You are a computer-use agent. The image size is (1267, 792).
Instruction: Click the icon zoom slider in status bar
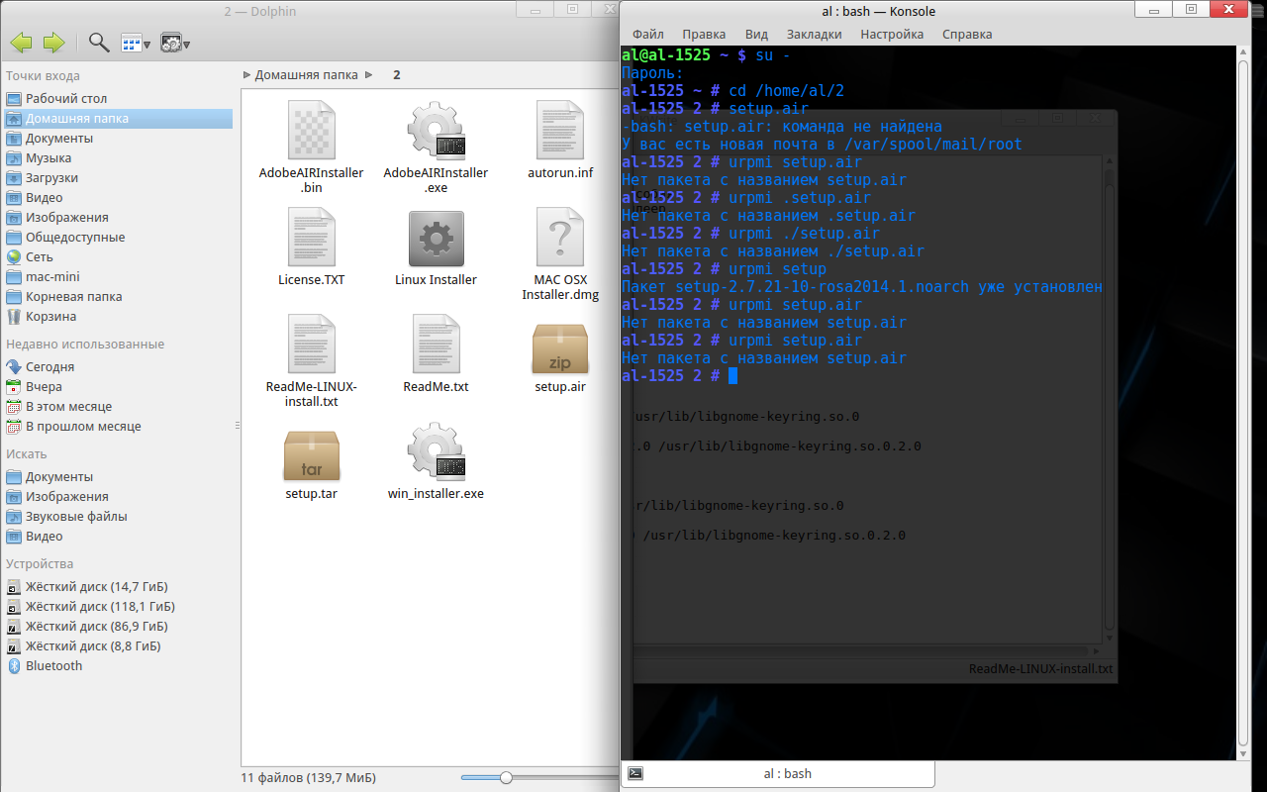click(506, 778)
